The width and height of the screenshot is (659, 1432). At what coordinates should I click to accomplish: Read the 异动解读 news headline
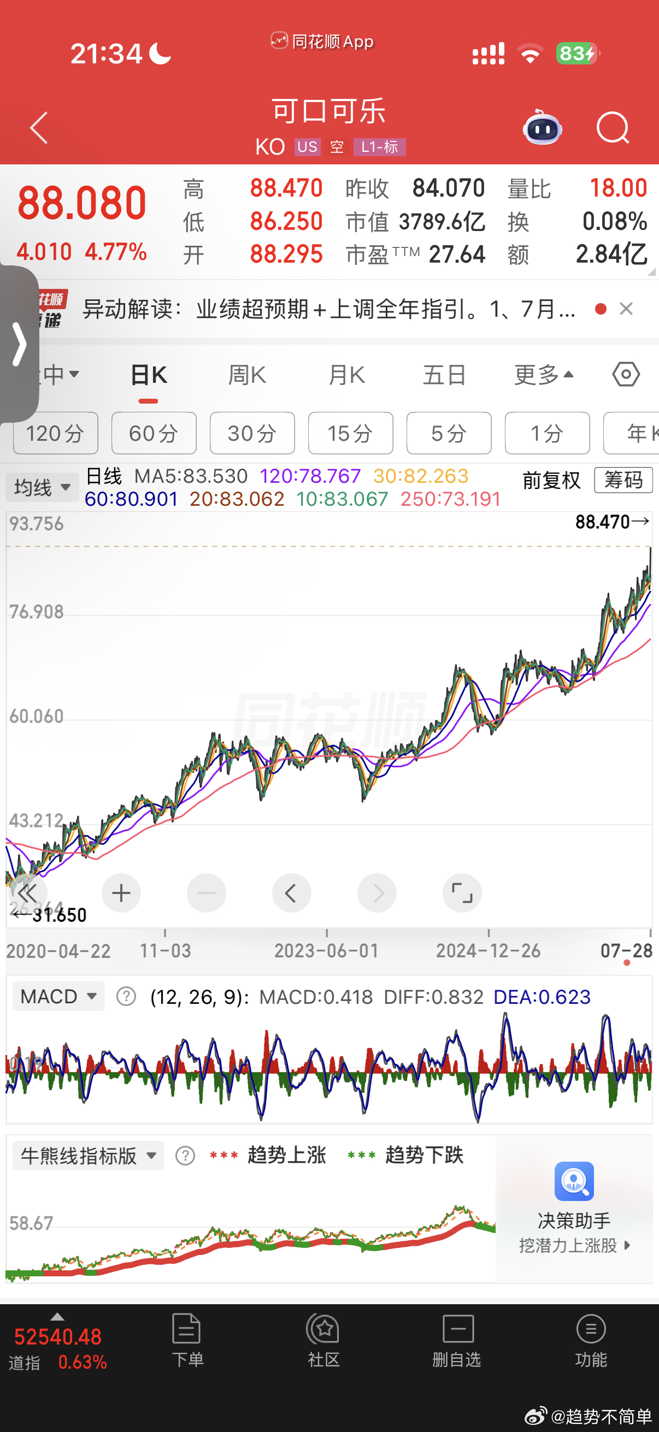click(328, 309)
